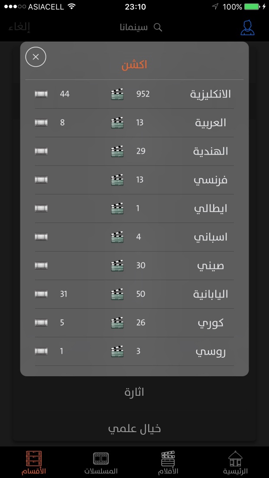Switch to الأقسام tab
Viewport: 269px width, 478px height.
point(33,463)
